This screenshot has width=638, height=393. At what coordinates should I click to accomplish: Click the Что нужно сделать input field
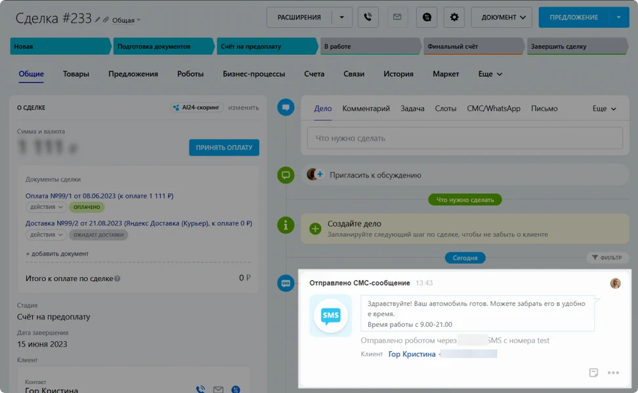point(465,138)
